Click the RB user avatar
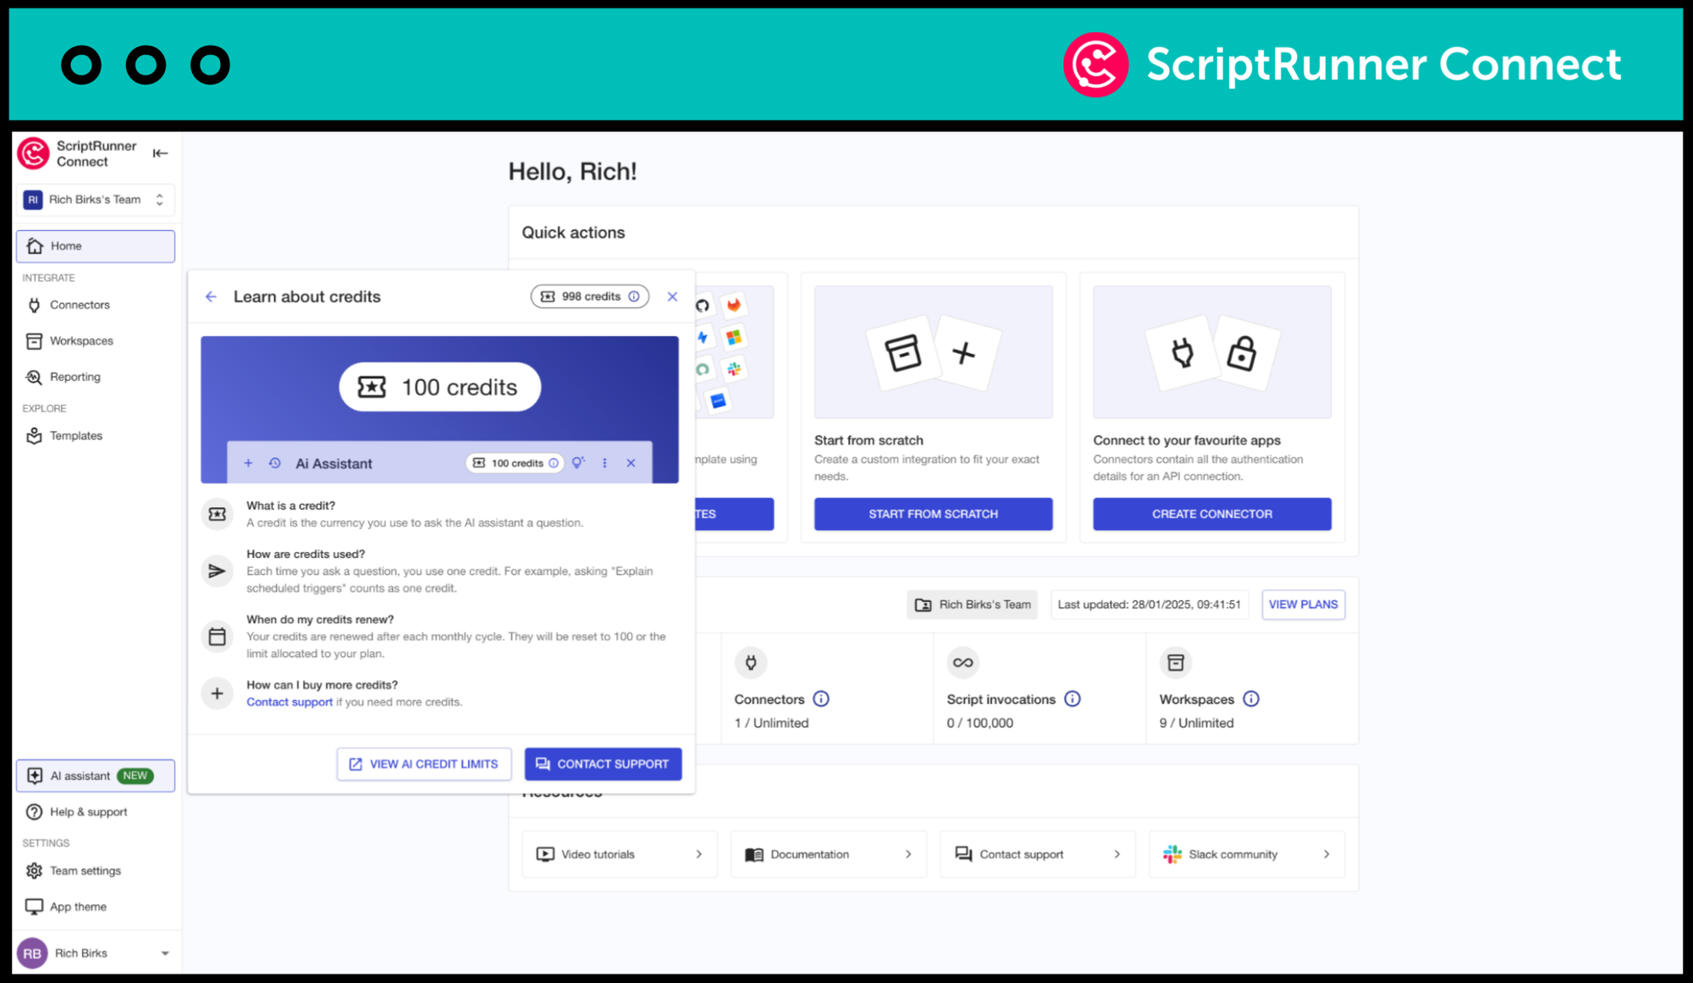The width and height of the screenshot is (1693, 983). pos(32,953)
